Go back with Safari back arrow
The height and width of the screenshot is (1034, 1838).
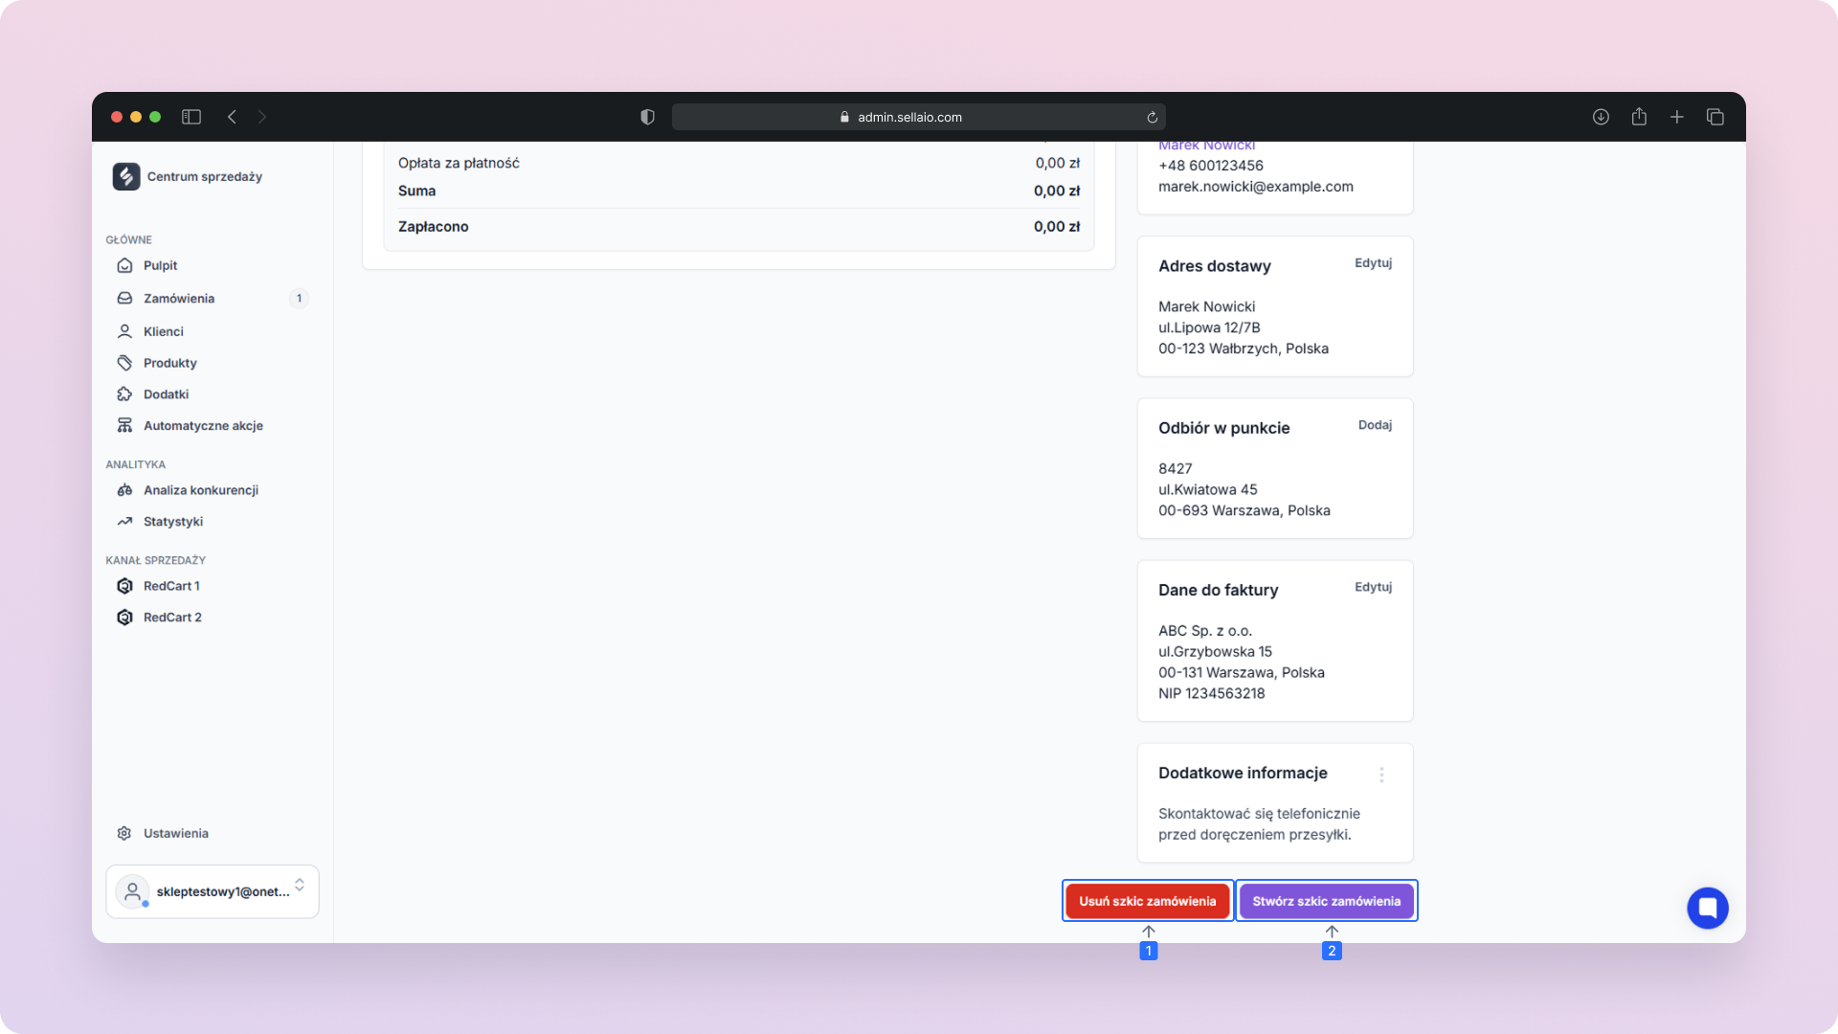pos(232,117)
